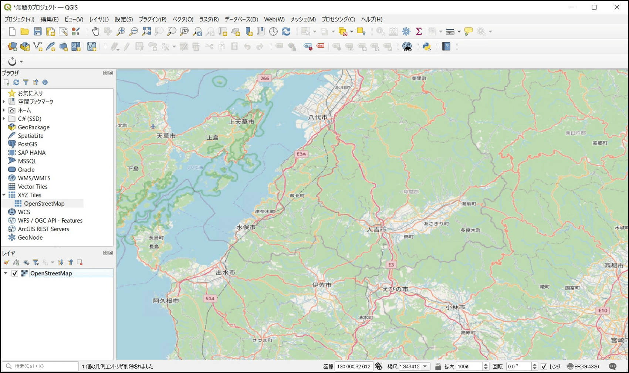Screen dimensions: 629x373
Task: Open the Data Source Manager icon
Action: pyautogui.click(x=12, y=47)
